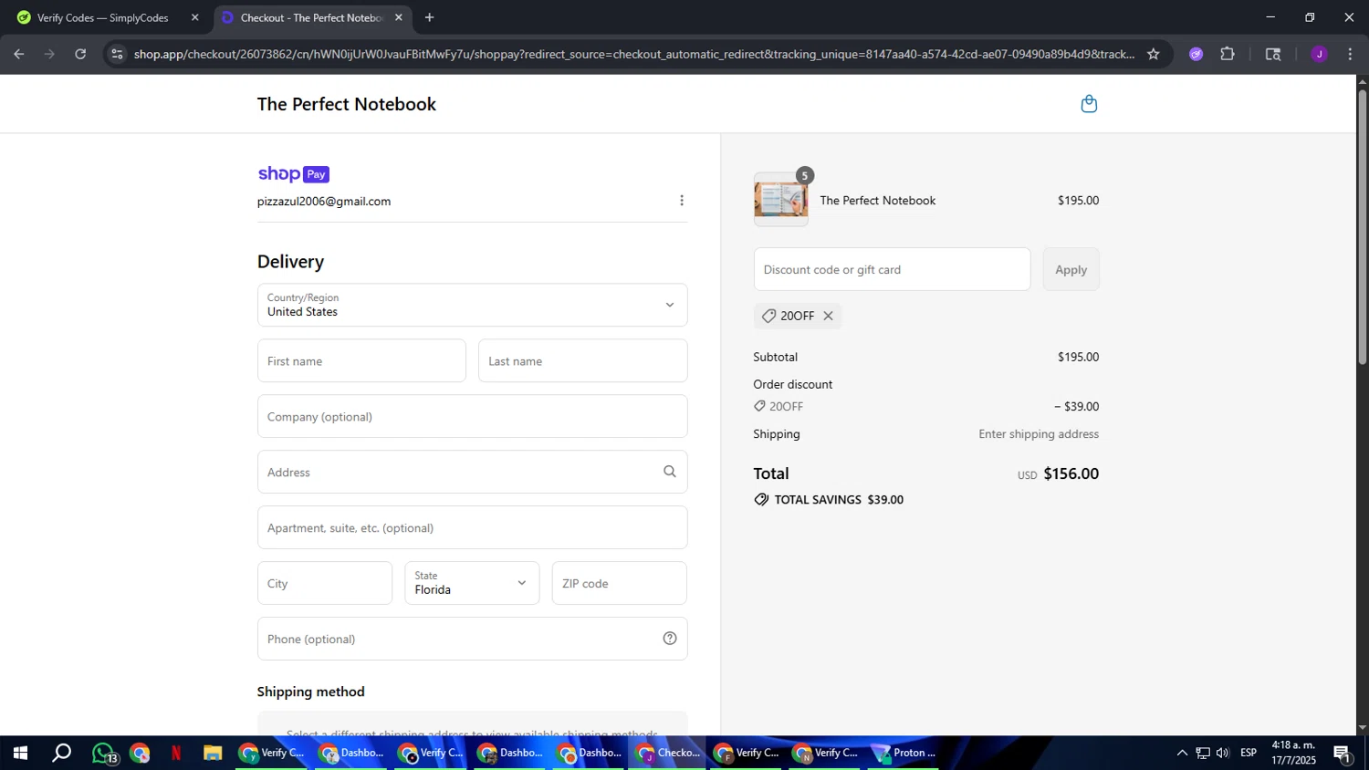This screenshot has width=1369, height=770.
Task: Open taskbar search
Action: click(61, 753)
